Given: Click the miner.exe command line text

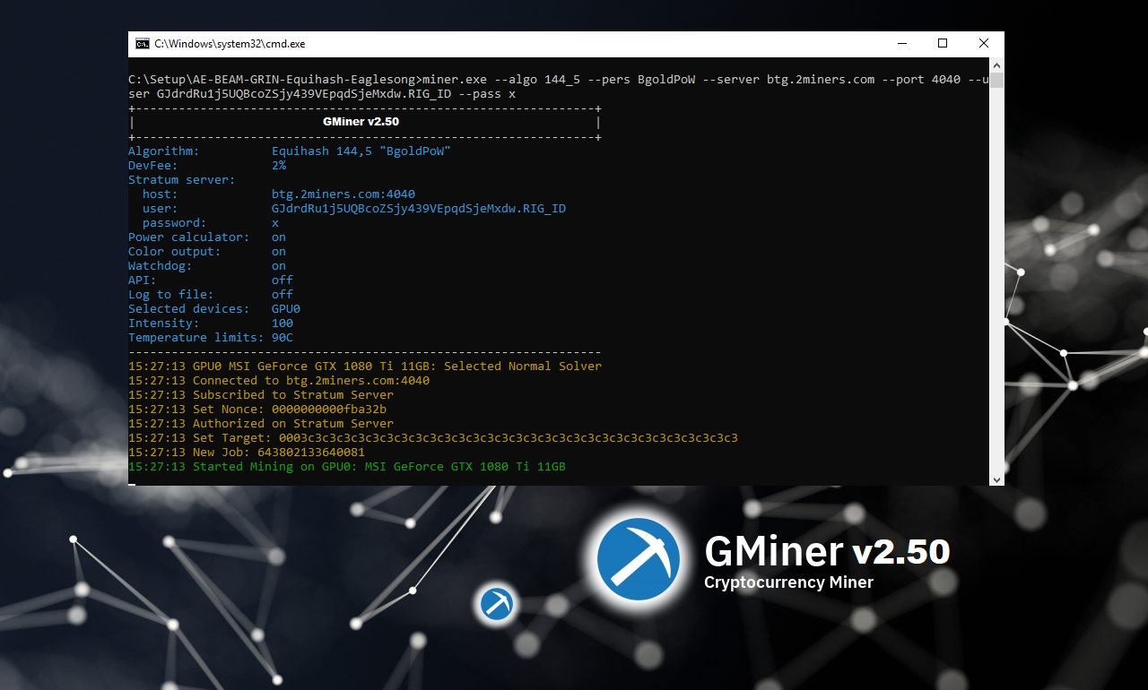Looking at the screenshot, I should pyautogui.click(x=559, y=86).
